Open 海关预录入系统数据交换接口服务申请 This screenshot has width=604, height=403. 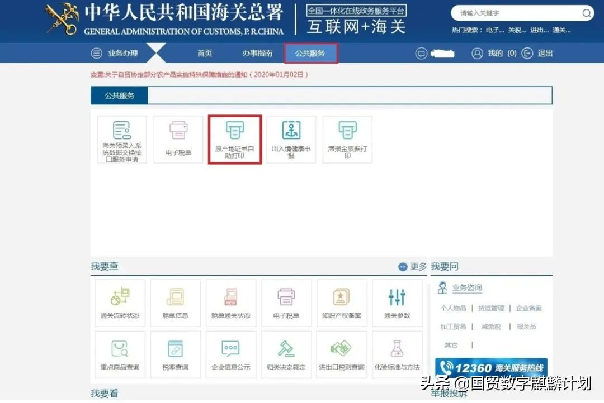click(x=121, y=139)
